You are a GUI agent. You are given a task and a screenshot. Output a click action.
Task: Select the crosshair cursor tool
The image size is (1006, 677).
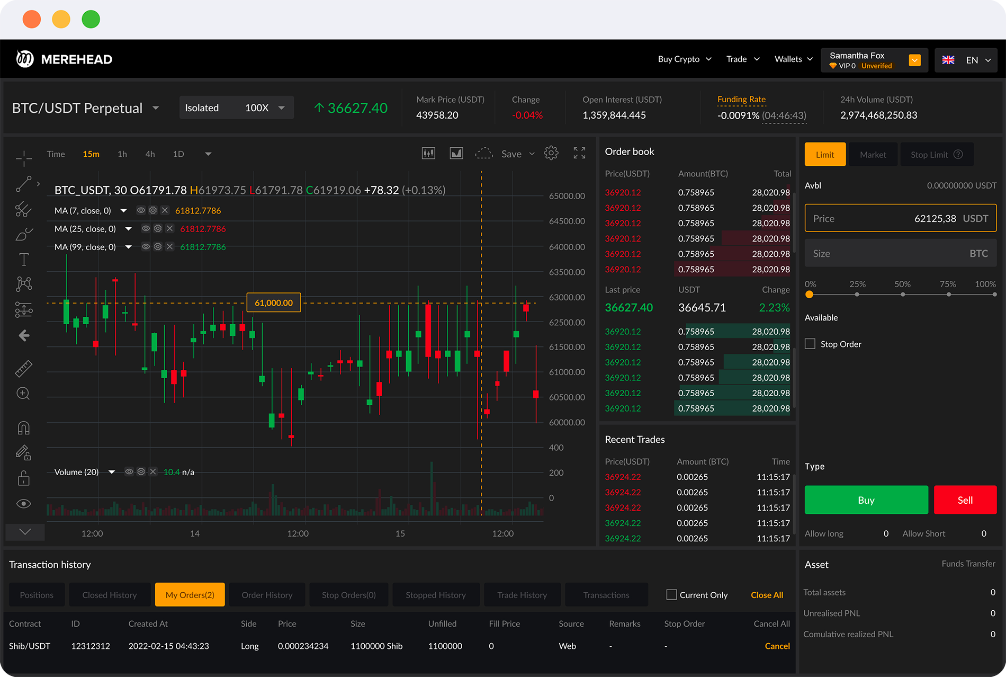coord(24,157)
